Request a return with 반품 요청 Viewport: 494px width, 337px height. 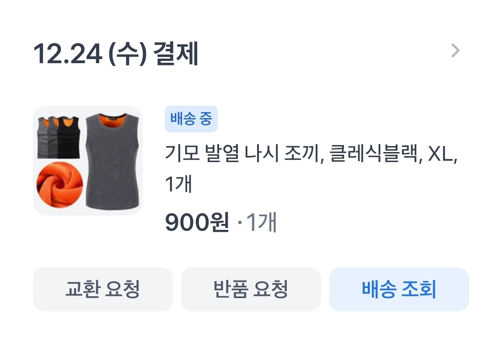click(x=251, y=289)
